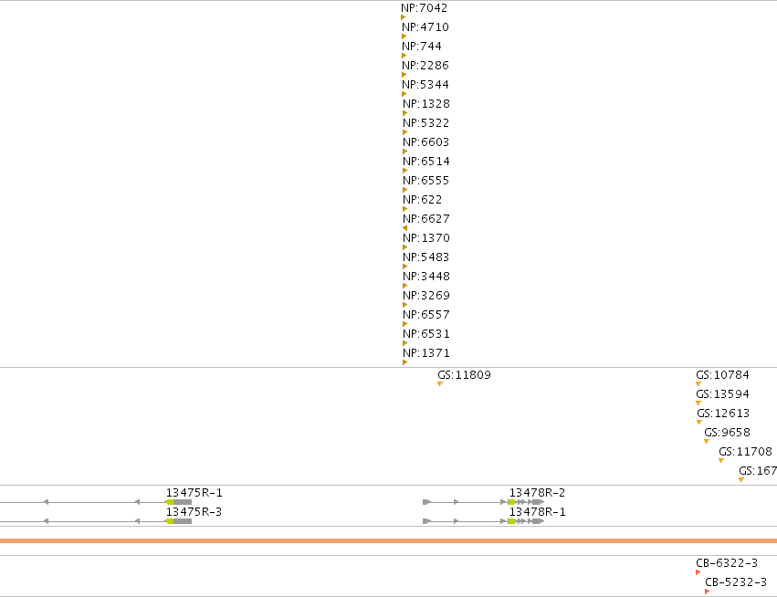
Task: Select the NP:6557 label
Action: pos(426,315)
